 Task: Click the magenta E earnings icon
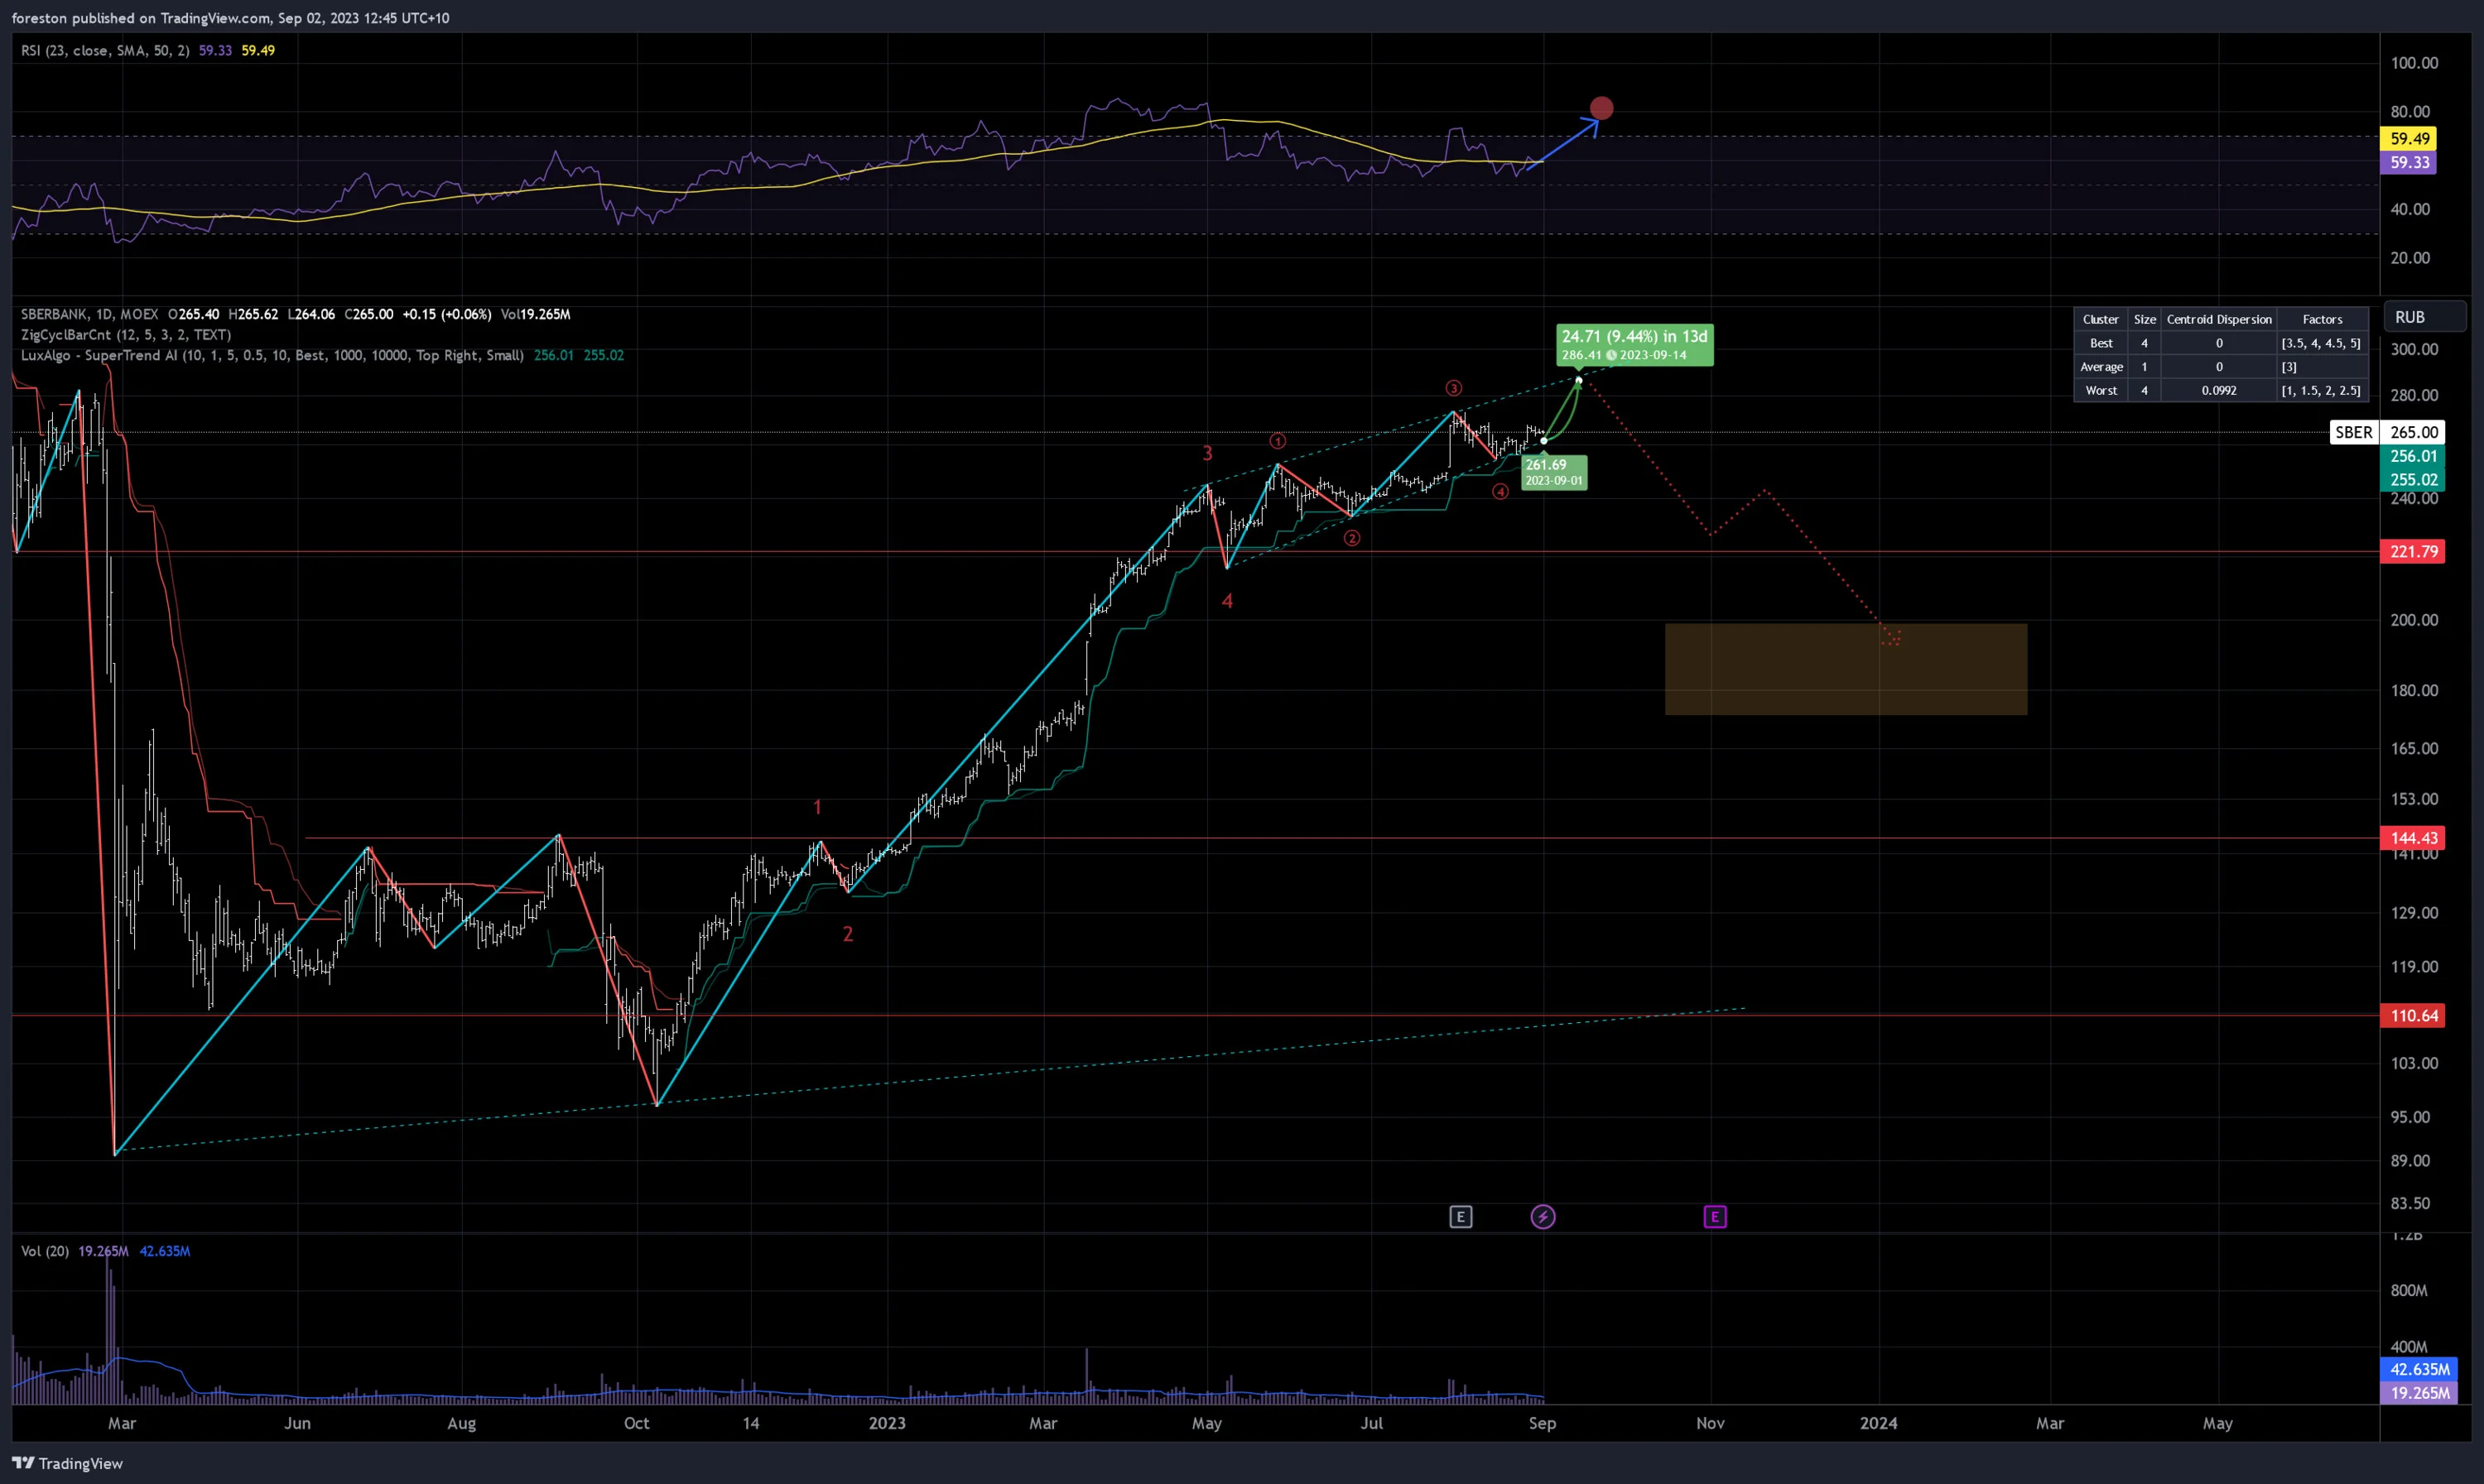pos(1715,1217)
